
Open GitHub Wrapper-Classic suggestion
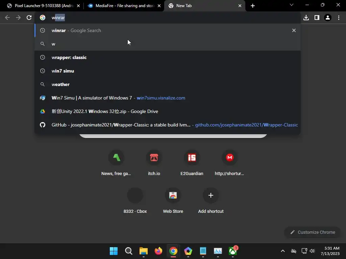[168, 125]
